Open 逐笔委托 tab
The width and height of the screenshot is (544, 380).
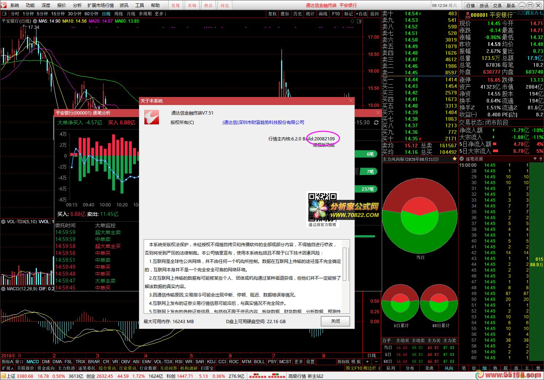pyautogui.click(x=87, y=368)
